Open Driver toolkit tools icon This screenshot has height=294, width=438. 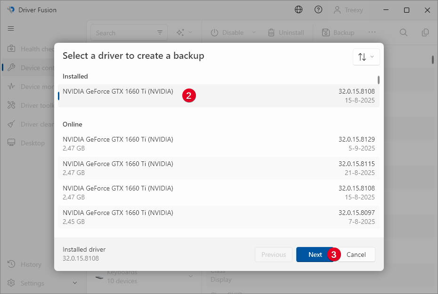pyautogui.click(x=11, y=105)
